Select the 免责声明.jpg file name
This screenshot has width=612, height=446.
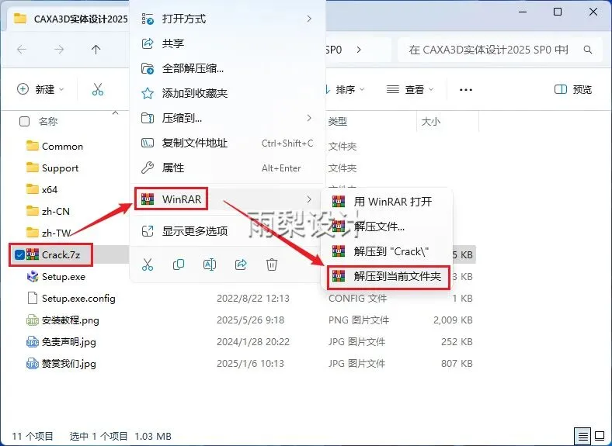(68, 342)
